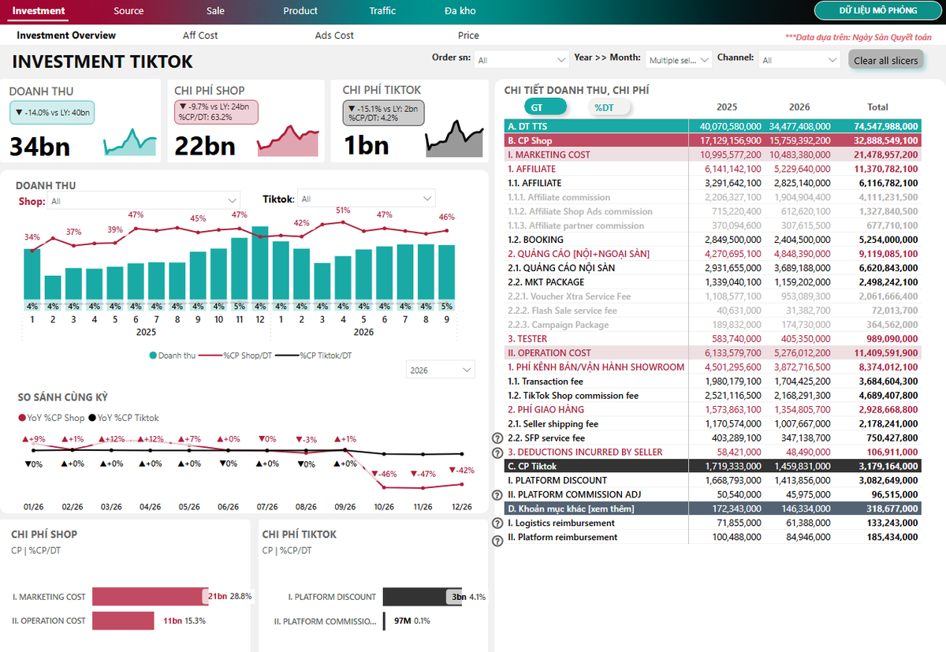Select row B. CP Shop

pyautogui.click(x=712, y=140)
